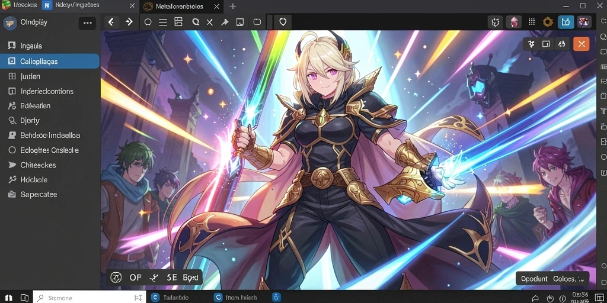Screen dimensions: 607x303
Task: Select Calloplagas in the sidebar
Action: point(50,62)
